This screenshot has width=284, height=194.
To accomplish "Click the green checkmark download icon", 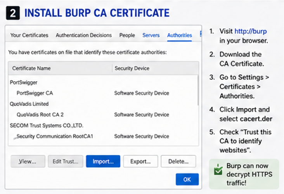I will (218, 169).
